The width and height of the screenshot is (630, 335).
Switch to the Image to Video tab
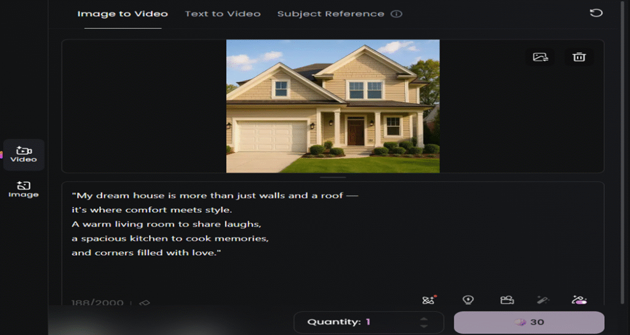pos(122,14)
